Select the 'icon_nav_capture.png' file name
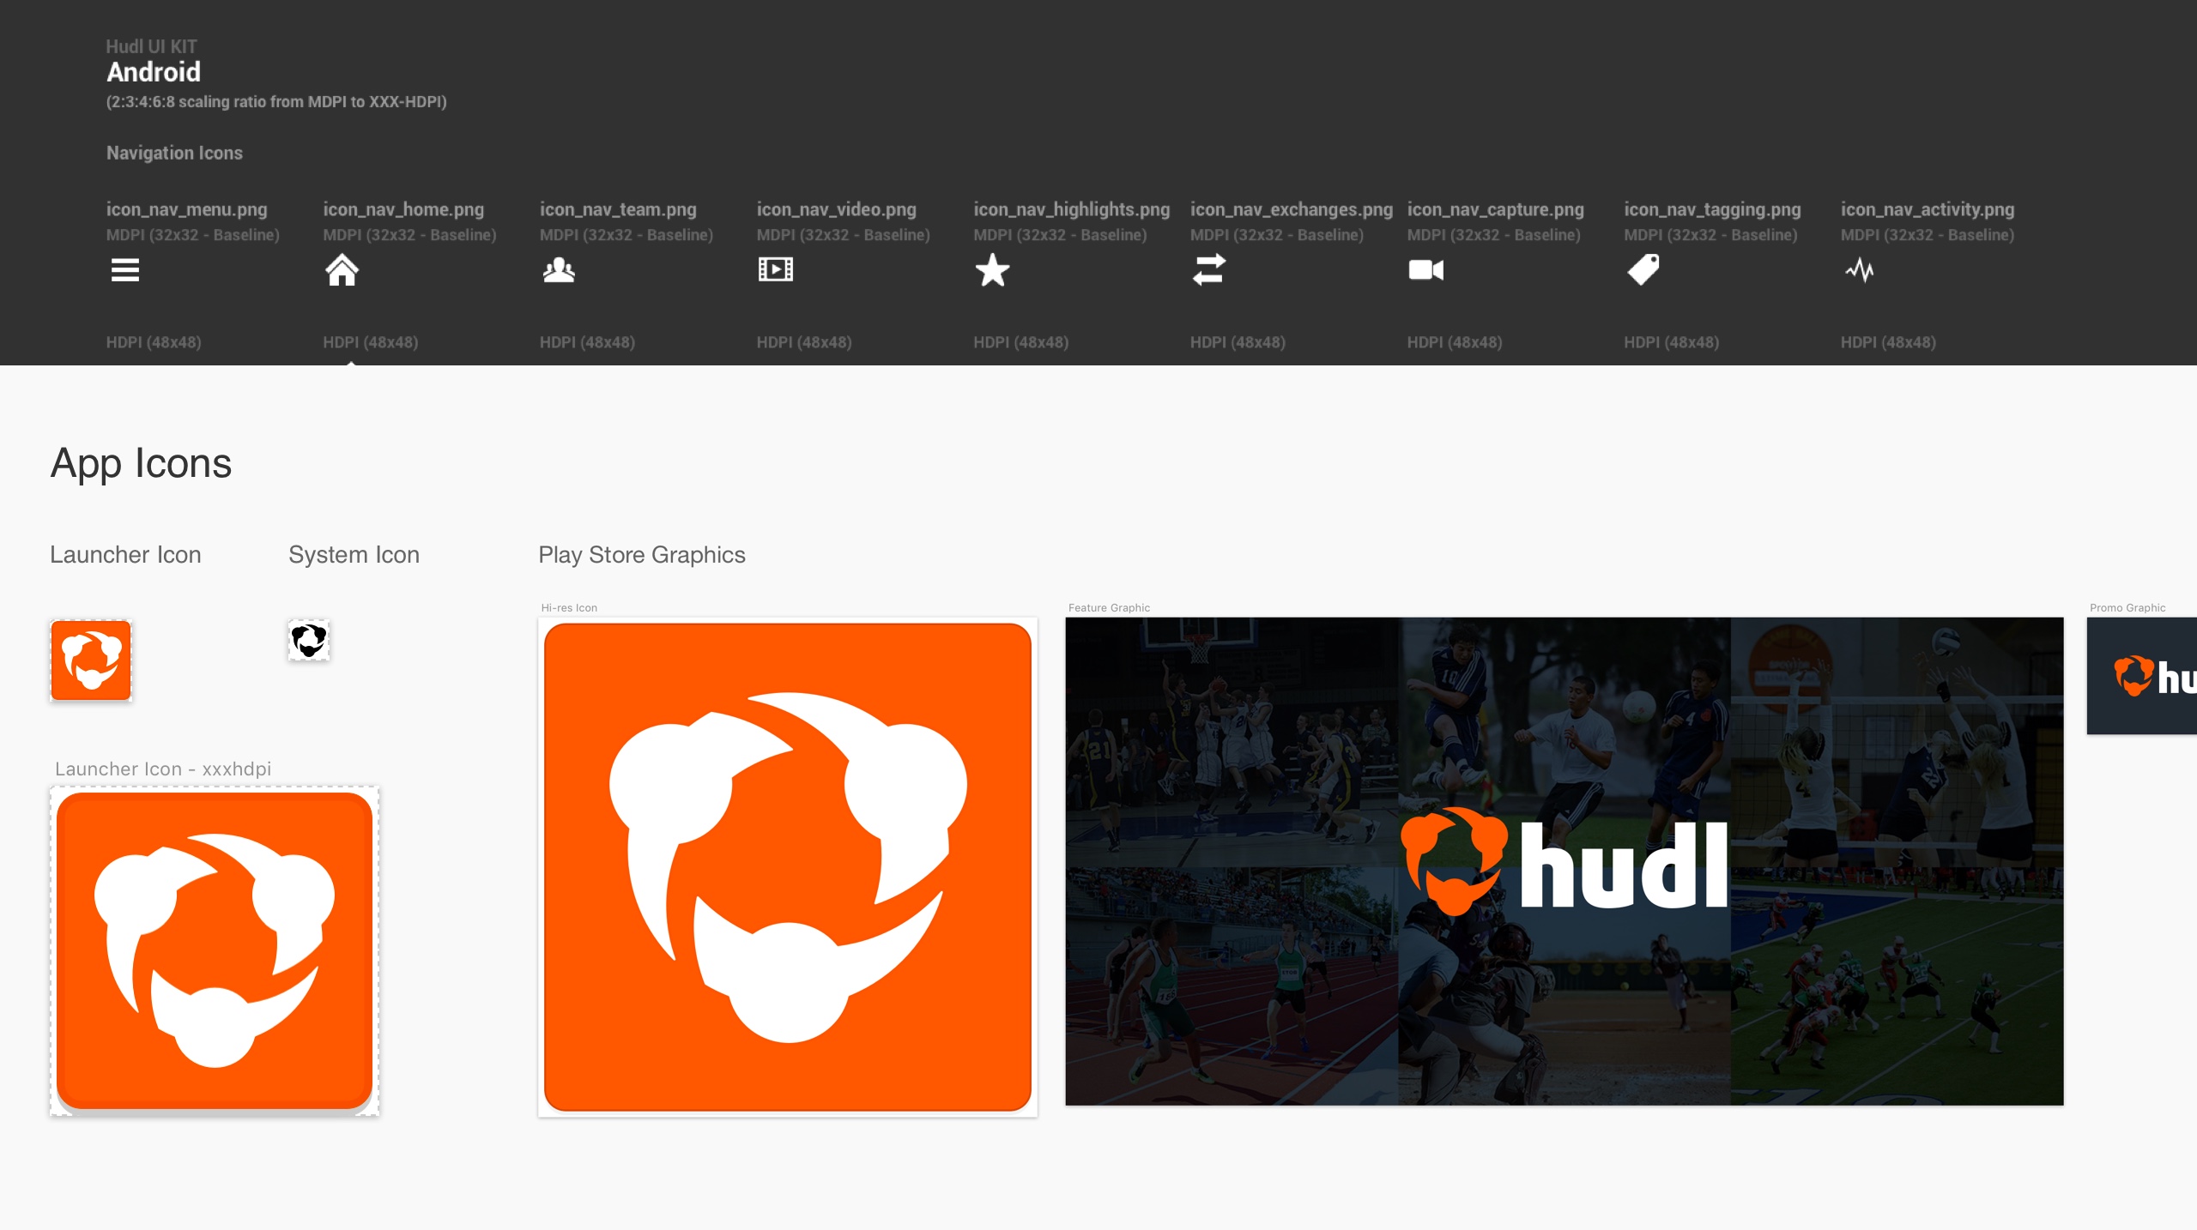The height and width of the screenshot is (1230, 2197). tap(1495, 209)
